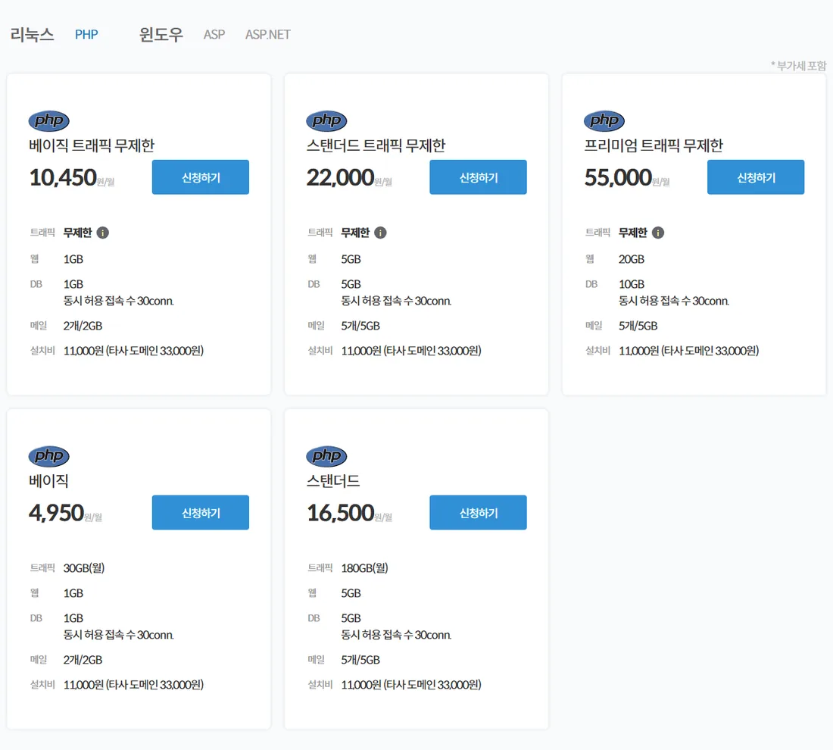833x750 pixels.
Task: Click 무제한 traffic text on the 55,000원 plan
Action: [x=633, y=233]
